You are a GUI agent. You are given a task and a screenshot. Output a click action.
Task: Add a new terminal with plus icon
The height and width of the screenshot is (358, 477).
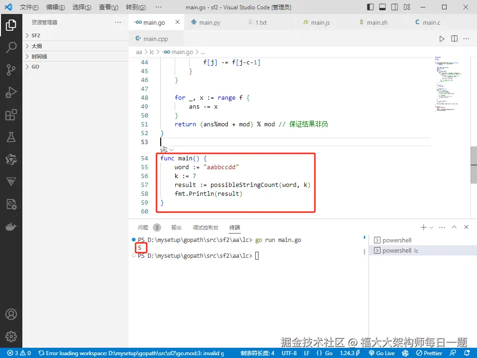423,227
